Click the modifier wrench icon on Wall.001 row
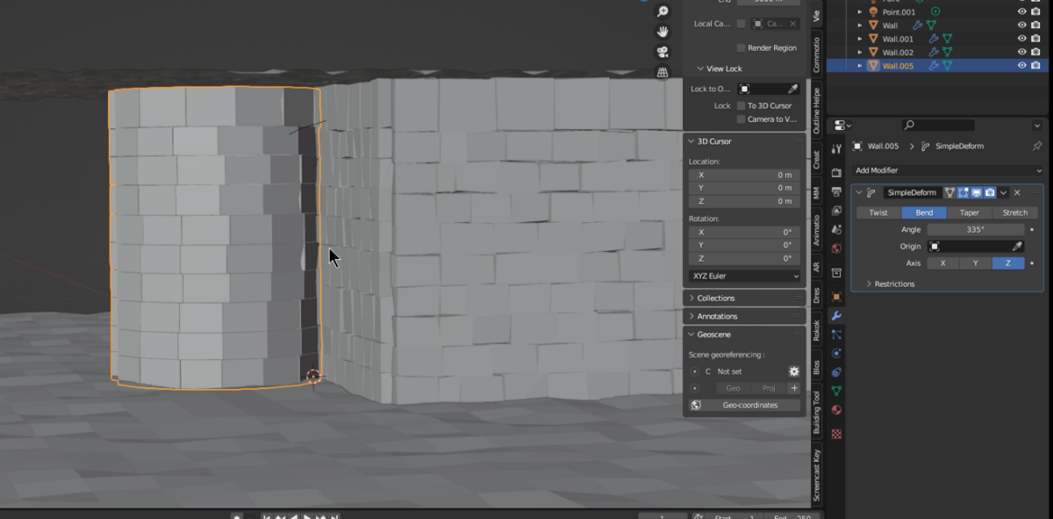1053x519 pixels. pos(934,39)
